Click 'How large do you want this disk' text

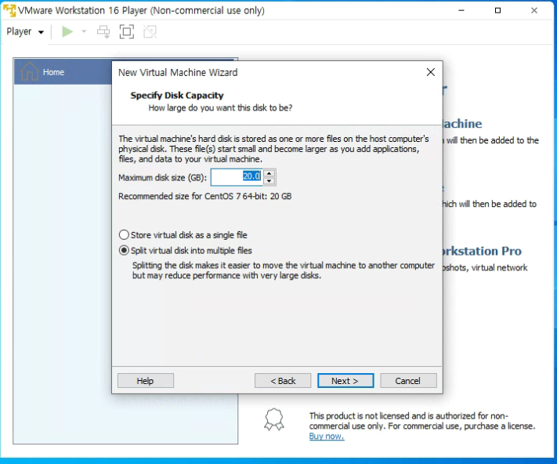[x=220, y=107]
